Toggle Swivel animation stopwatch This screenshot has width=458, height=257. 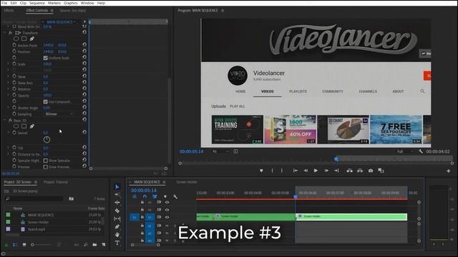click(x=14, y=133)
